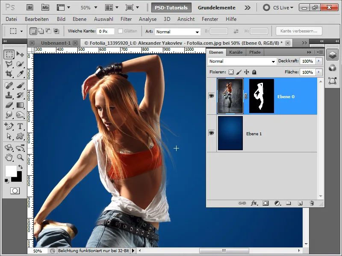Select the Healing Brush tool

click(x=9, y=85)
